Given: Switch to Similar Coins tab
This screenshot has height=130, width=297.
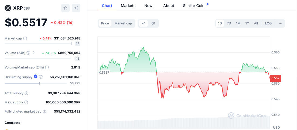Looking at the screenshot, I should pyautogui.click(x=195, y=6).
